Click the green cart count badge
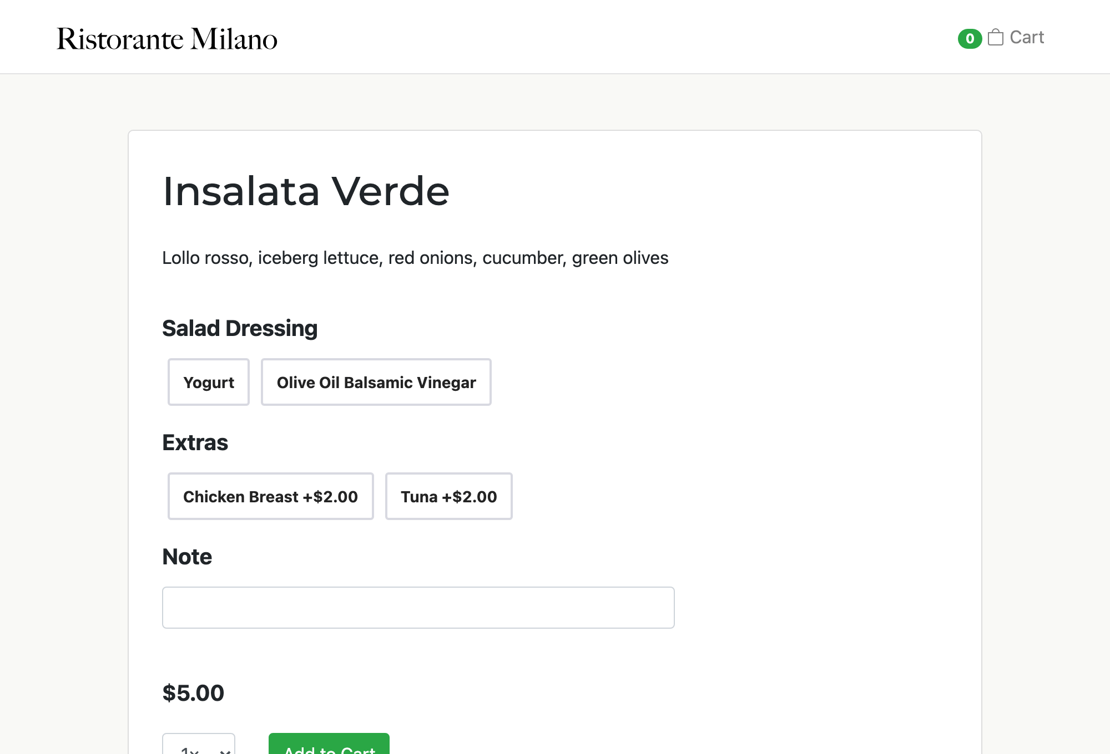1110x754 pixels. click(x=970, y=38)
